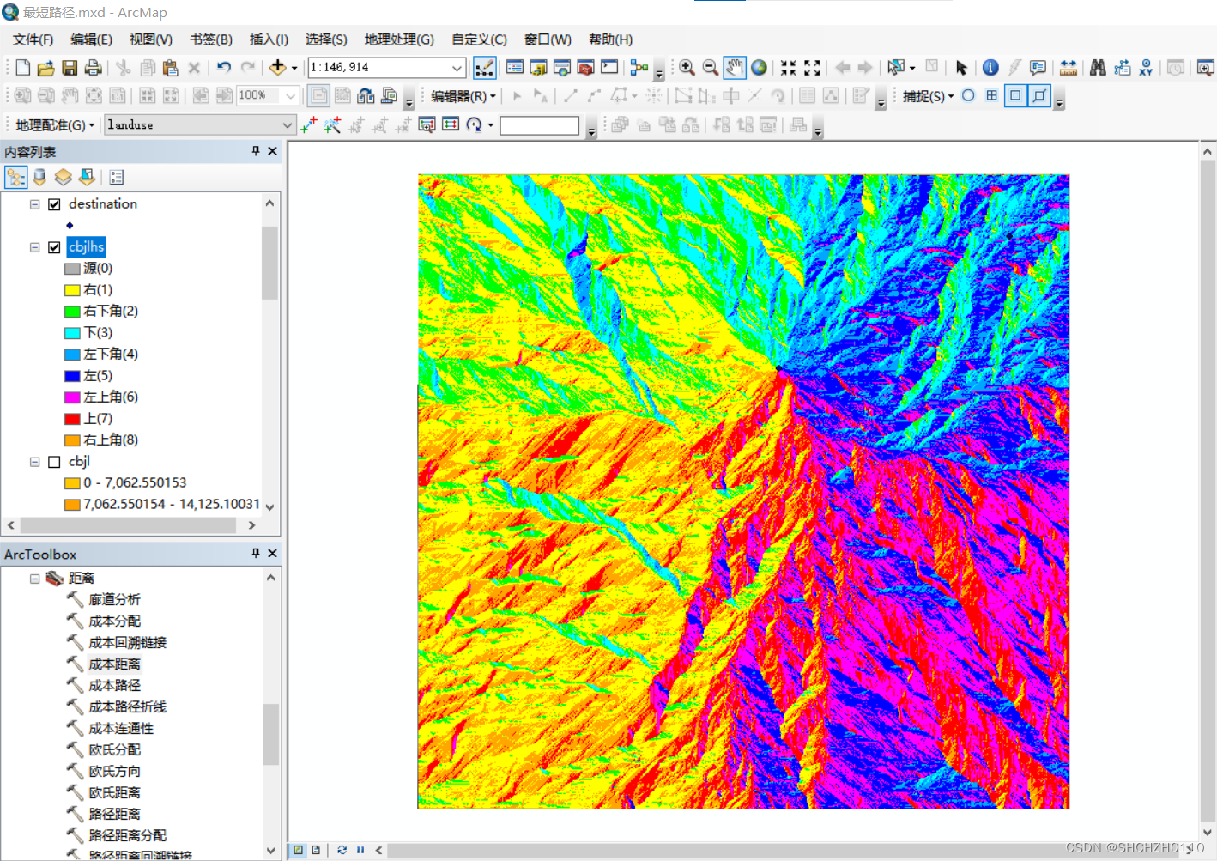This screenshot has width=1217, height=861.
Task: Open the 编辑器(R) dropdown menu
Action: [463, 96]
